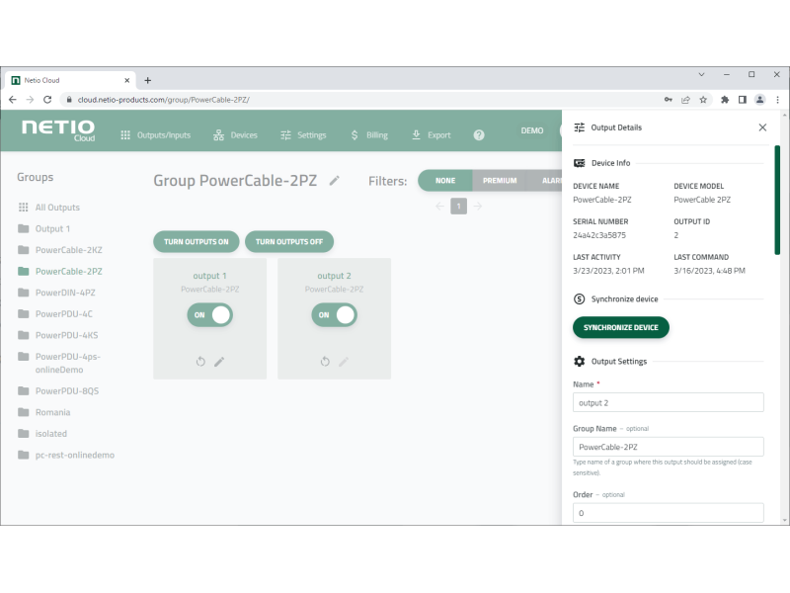This screenshot has width=790, height=593.
Task: Click the Name input field
Action: click(669, 402)
